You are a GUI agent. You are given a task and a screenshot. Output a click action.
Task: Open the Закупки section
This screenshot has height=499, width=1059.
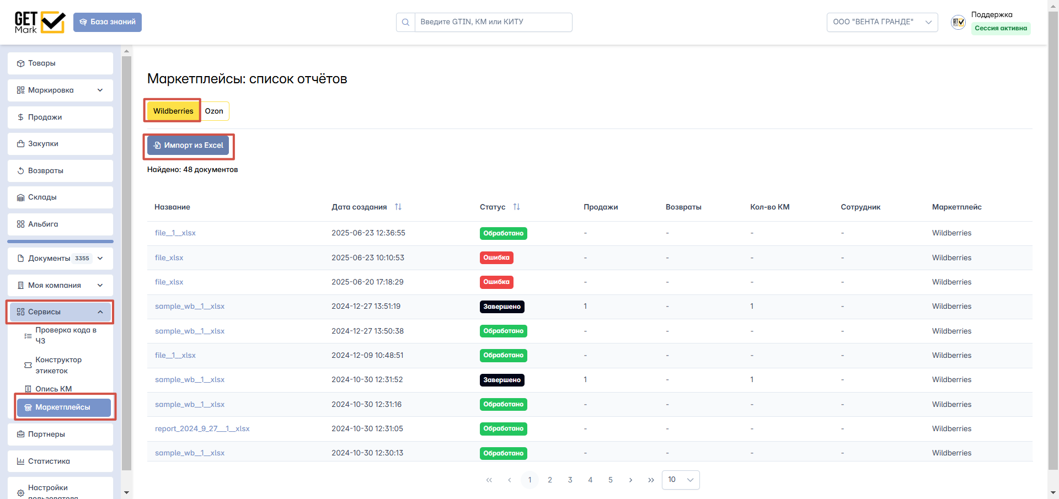pyautogui.click(x=60, y=144)
